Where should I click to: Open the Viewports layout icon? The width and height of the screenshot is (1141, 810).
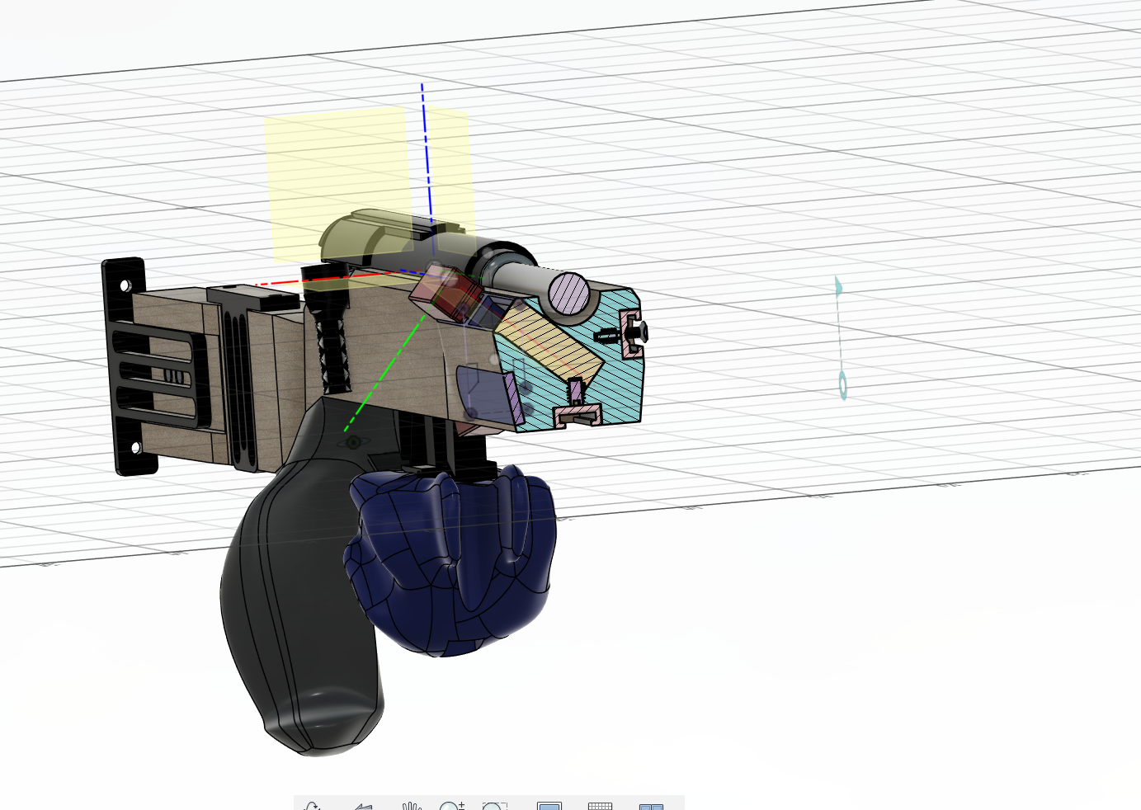click(651, 805)
